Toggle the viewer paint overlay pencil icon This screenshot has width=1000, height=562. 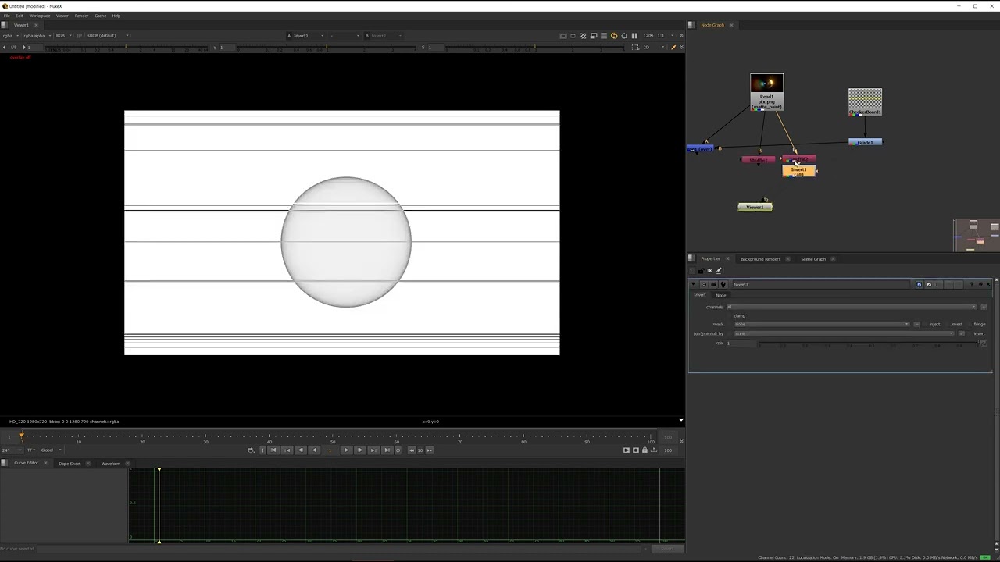coord(673,47)
